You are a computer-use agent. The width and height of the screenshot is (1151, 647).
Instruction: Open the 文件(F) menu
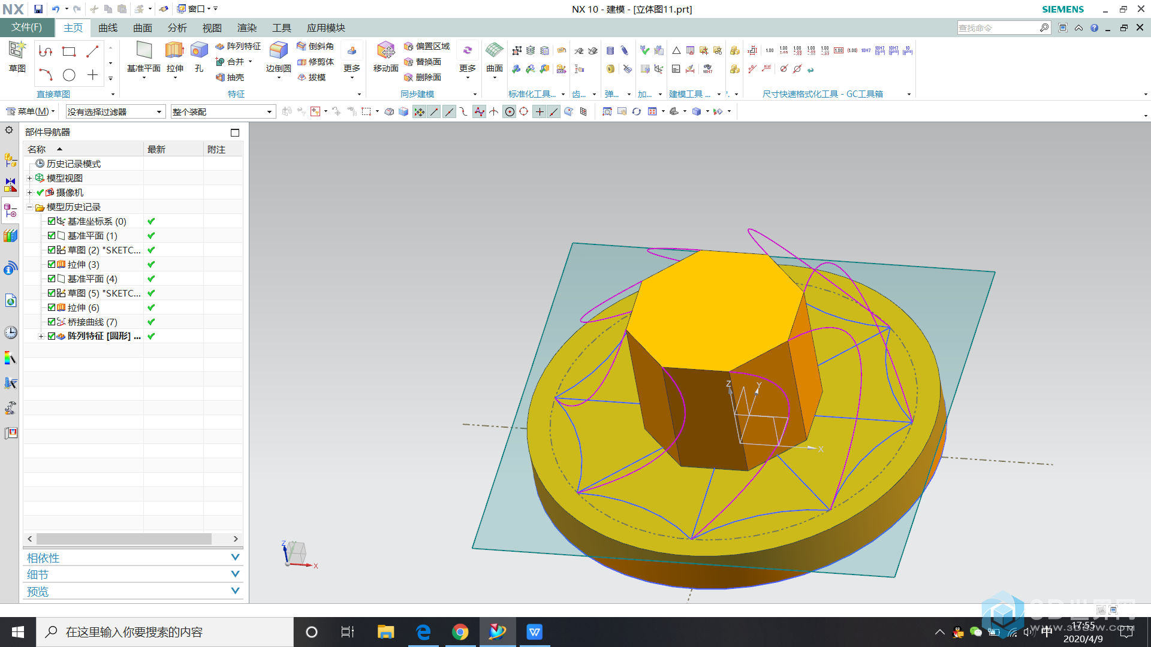[x=26, y=28]
